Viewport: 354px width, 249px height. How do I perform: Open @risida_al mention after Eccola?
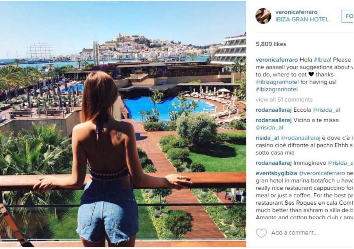pos(326,110)
